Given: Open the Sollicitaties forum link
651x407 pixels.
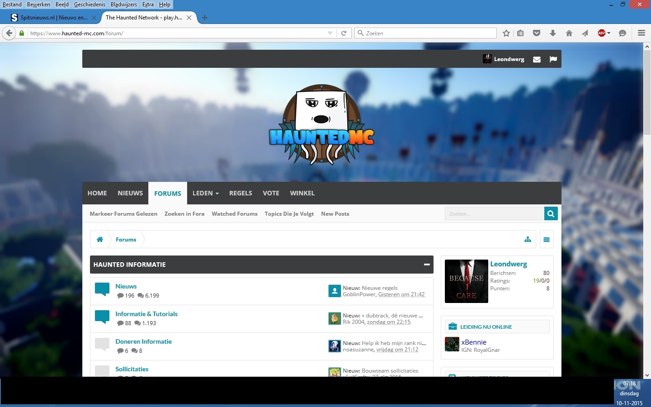Looking at the screenshot, I should coord(132,369).
